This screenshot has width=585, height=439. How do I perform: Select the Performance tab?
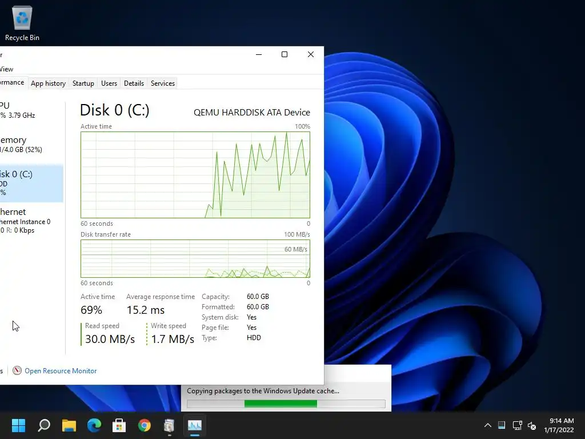point(13,82)
